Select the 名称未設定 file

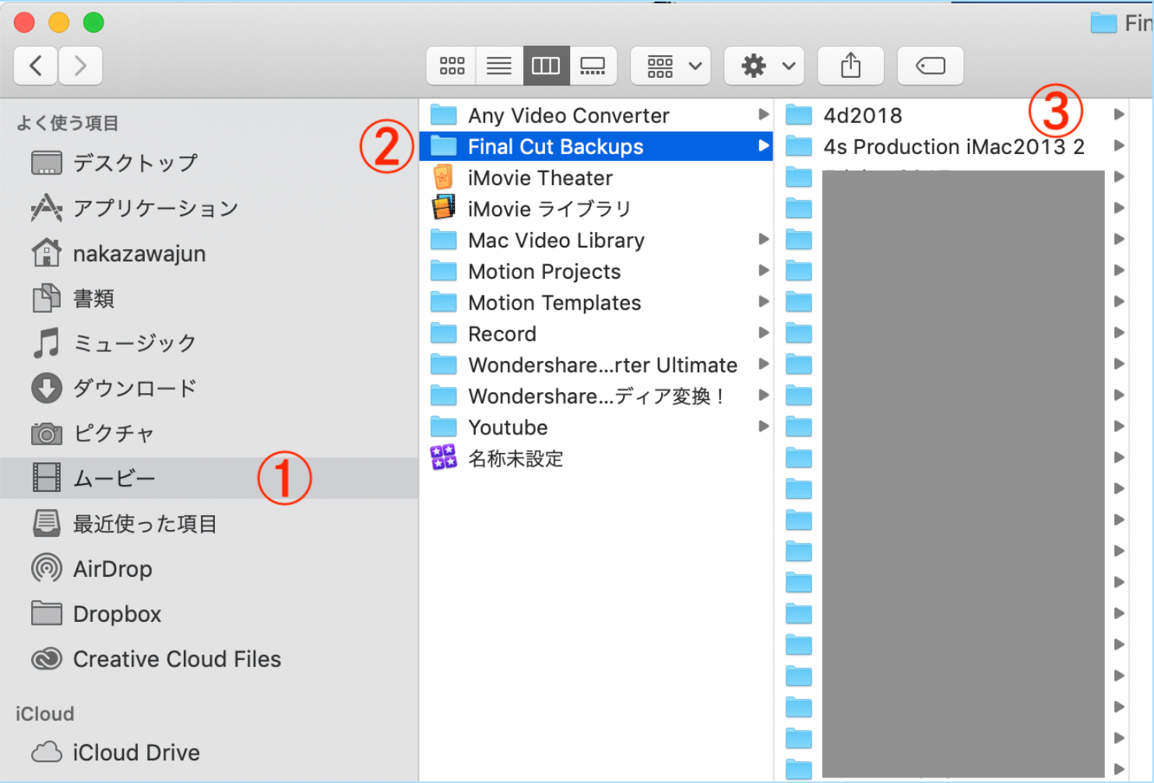pyautogui.click(x=596, y=458)
